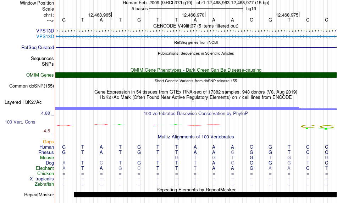Viewport: 337px width, 203px height.
Task: Click the "chr1:" ruler label
Action: click(49, 15)
